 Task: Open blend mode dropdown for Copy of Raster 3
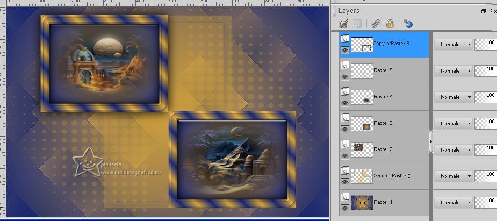coord(453,45)
